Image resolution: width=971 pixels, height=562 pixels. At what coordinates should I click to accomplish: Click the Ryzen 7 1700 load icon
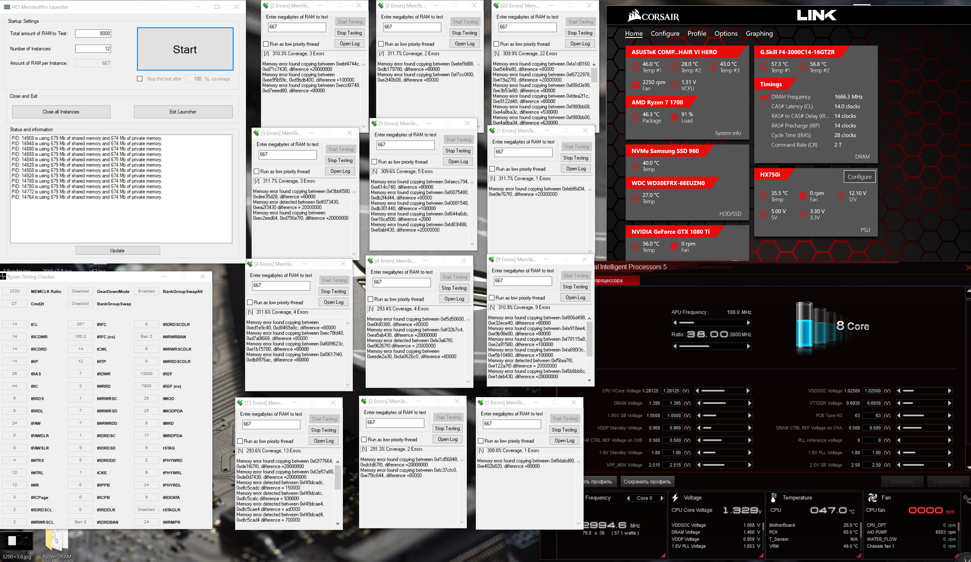click(x=674, y=117)
